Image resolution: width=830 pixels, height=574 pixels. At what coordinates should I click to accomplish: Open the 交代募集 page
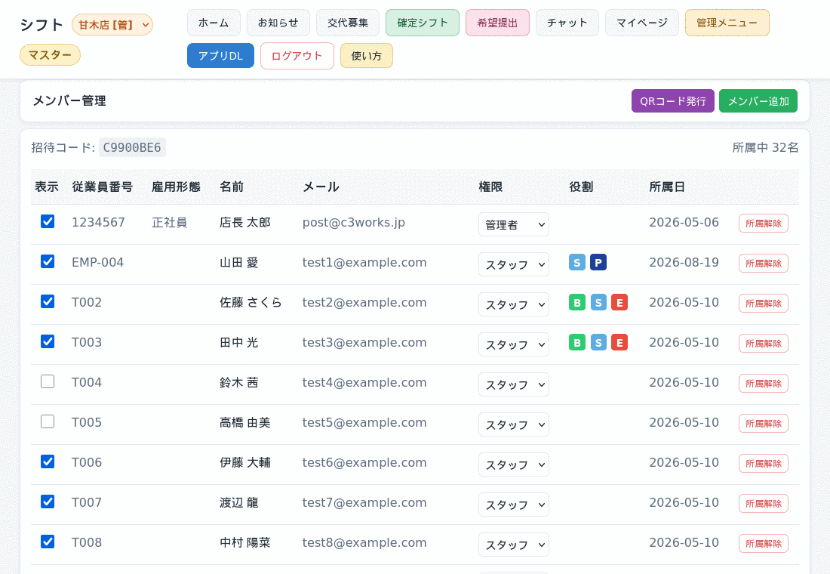348,23
